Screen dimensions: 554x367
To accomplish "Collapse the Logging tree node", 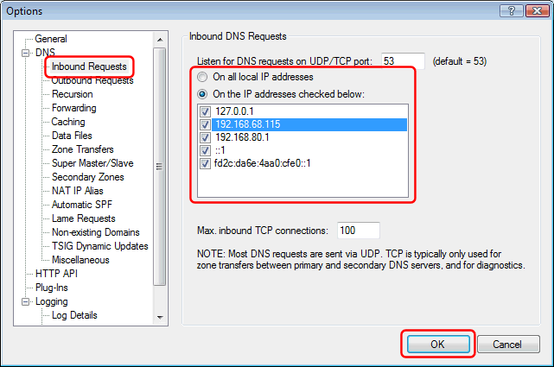I will 26,301.
